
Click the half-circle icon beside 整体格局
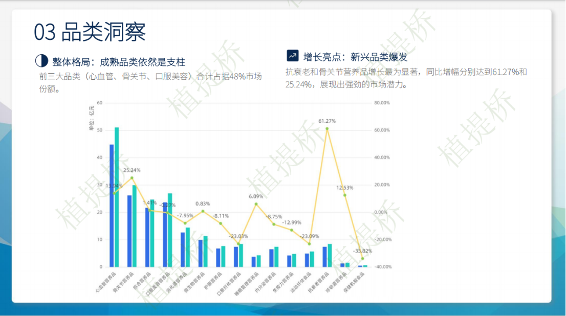pyautogui.click(x=41, y=61)
